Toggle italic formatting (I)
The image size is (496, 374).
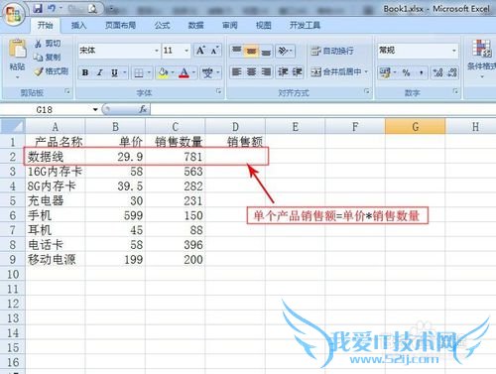pyautogui.click(x=99, y=72)
